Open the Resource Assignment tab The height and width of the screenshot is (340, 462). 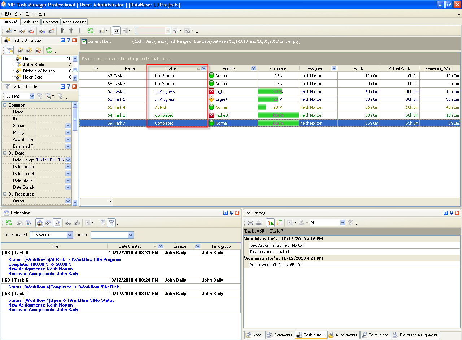[x=415, y=335]
